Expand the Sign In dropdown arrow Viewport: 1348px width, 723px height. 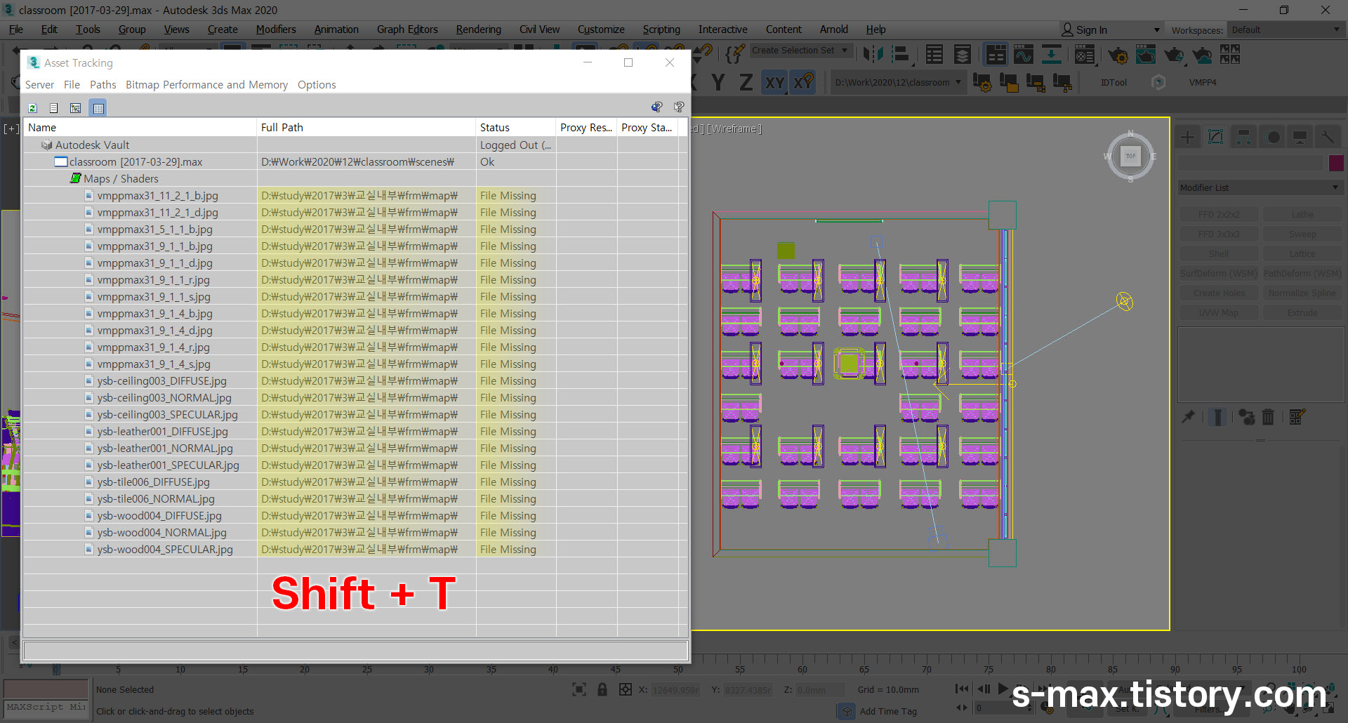pyautogui.click(x=1157, y=29)
